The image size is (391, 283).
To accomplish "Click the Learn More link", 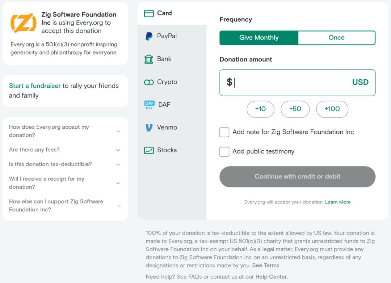I will click(338, 202).
